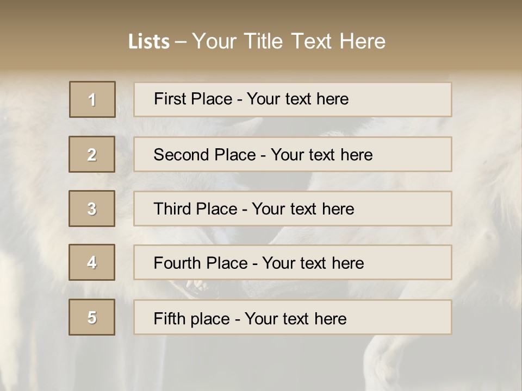Screen dimensions: 522x391
Task: Click the number 5 box
Action: 92,317
